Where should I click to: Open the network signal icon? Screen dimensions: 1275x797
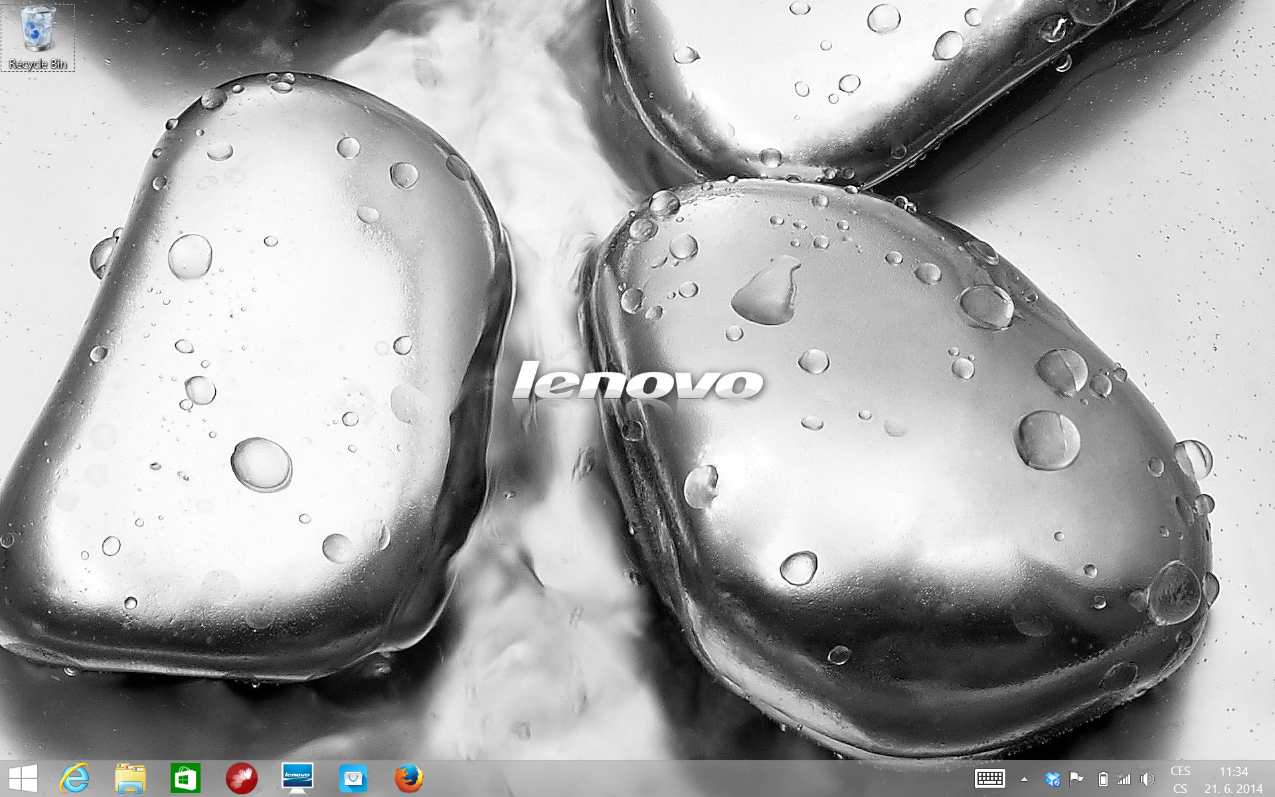1124,779
